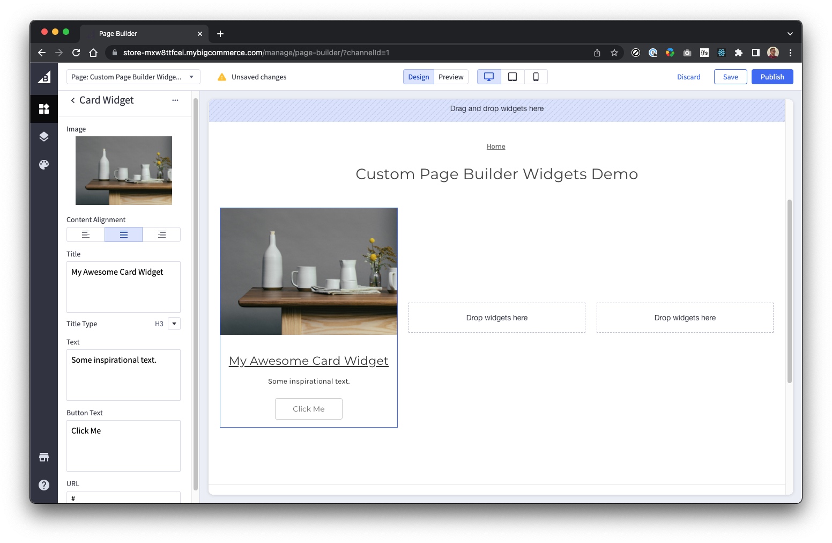Click the BigCommerce logo icon

pos(44,77)
